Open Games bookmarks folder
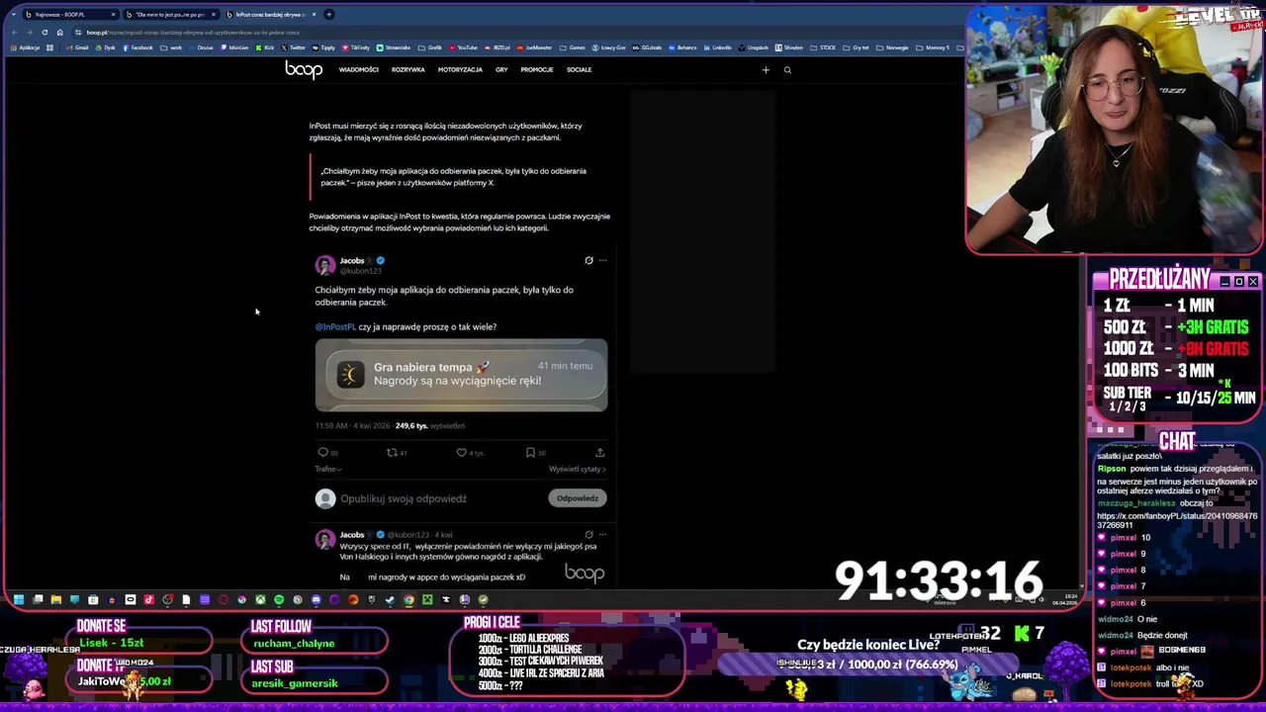The width and height of the screenshot is (1266, 712). tap(573, 47)
